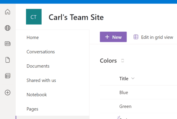Click the Create plus circle icon
This screenshot has height=119, width=177.
(x=8, y=92)
